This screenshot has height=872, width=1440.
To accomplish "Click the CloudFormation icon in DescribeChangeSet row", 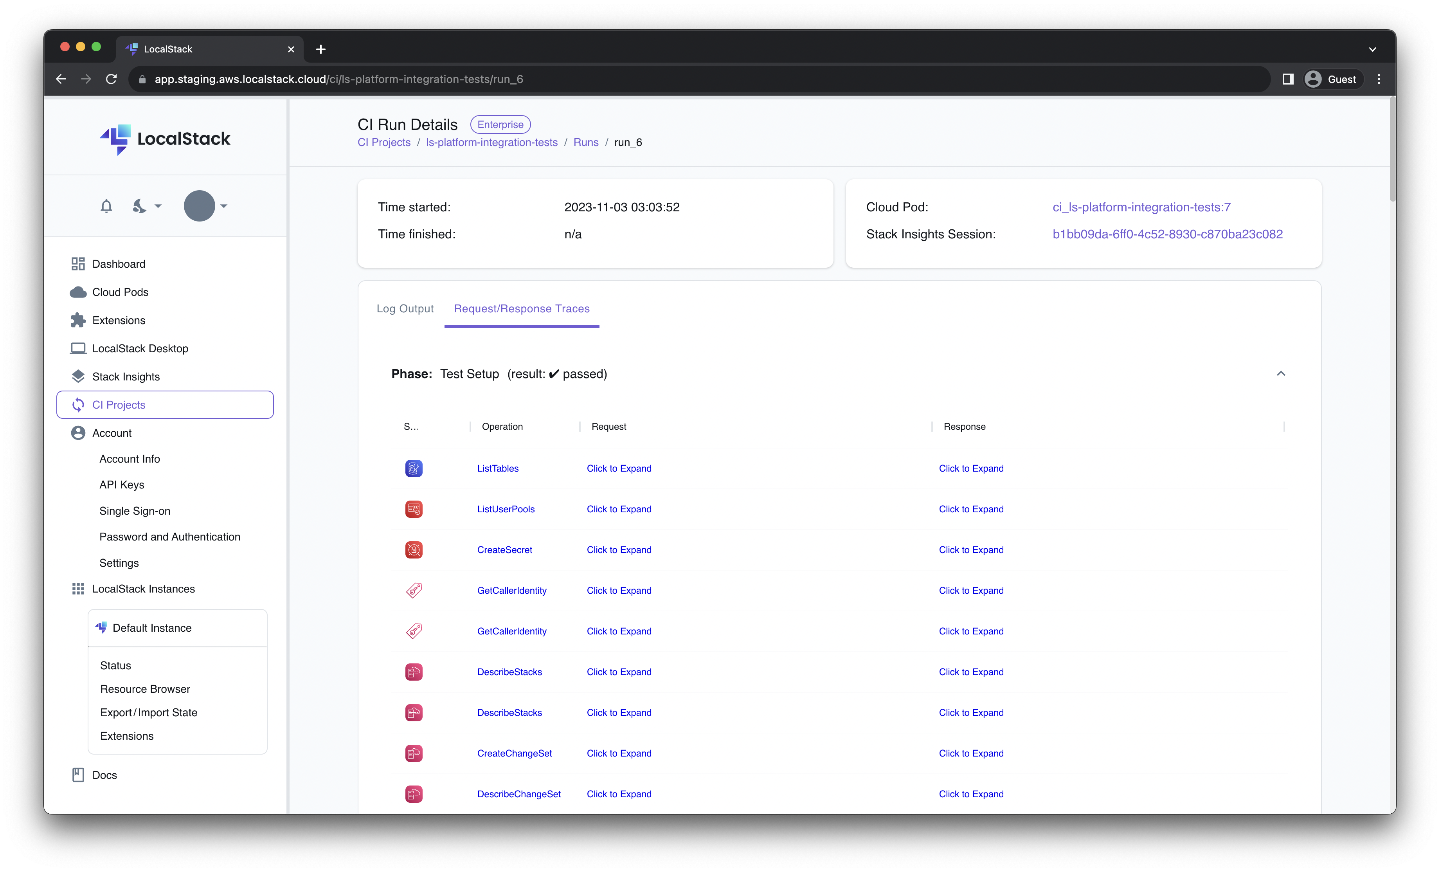I will click(x=414, y=794).
